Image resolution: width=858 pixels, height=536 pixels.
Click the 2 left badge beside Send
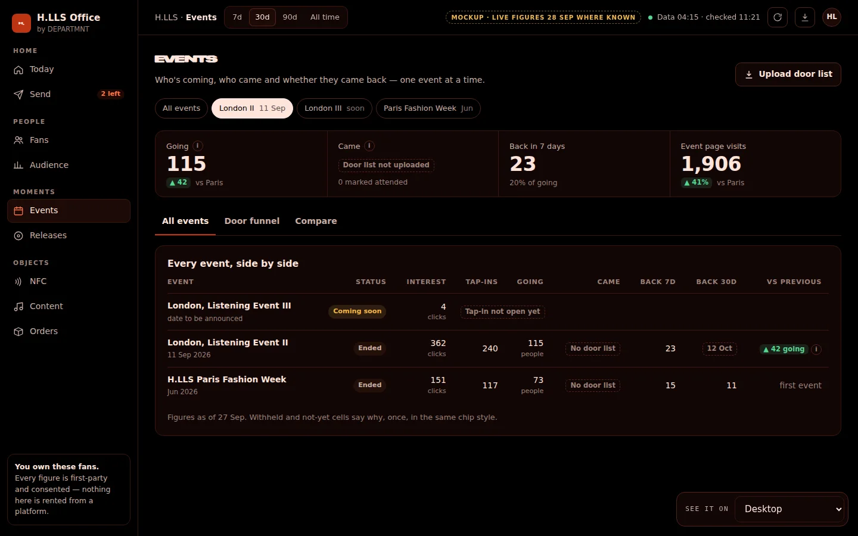(111, 94)
